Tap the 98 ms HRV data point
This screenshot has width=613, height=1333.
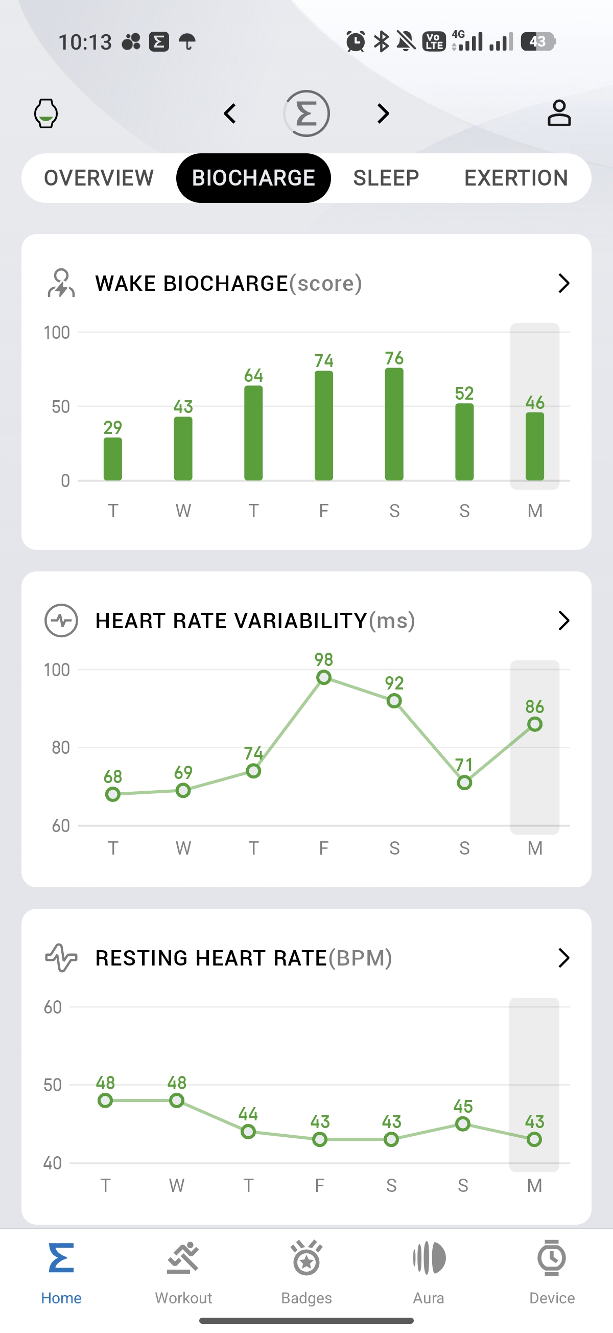(x=324, y=677)
